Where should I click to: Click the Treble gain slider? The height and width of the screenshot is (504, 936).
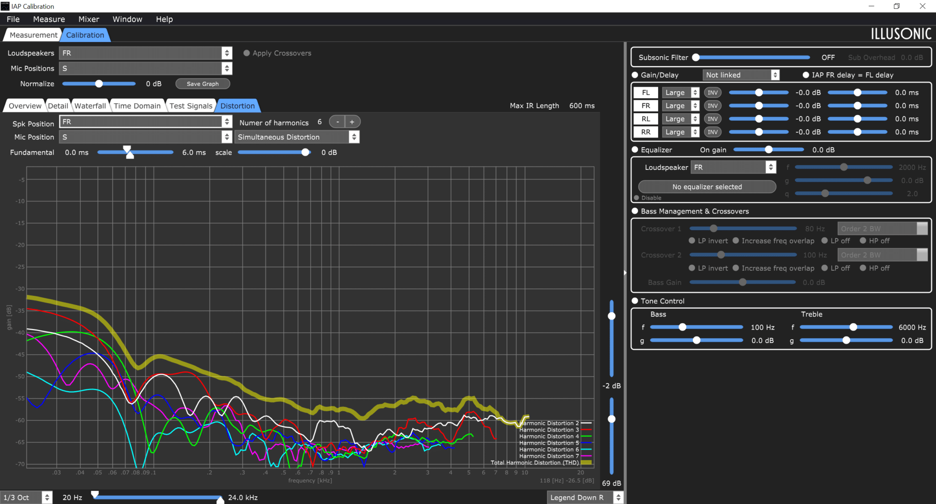pyautogui.click(x=846, y=341)
